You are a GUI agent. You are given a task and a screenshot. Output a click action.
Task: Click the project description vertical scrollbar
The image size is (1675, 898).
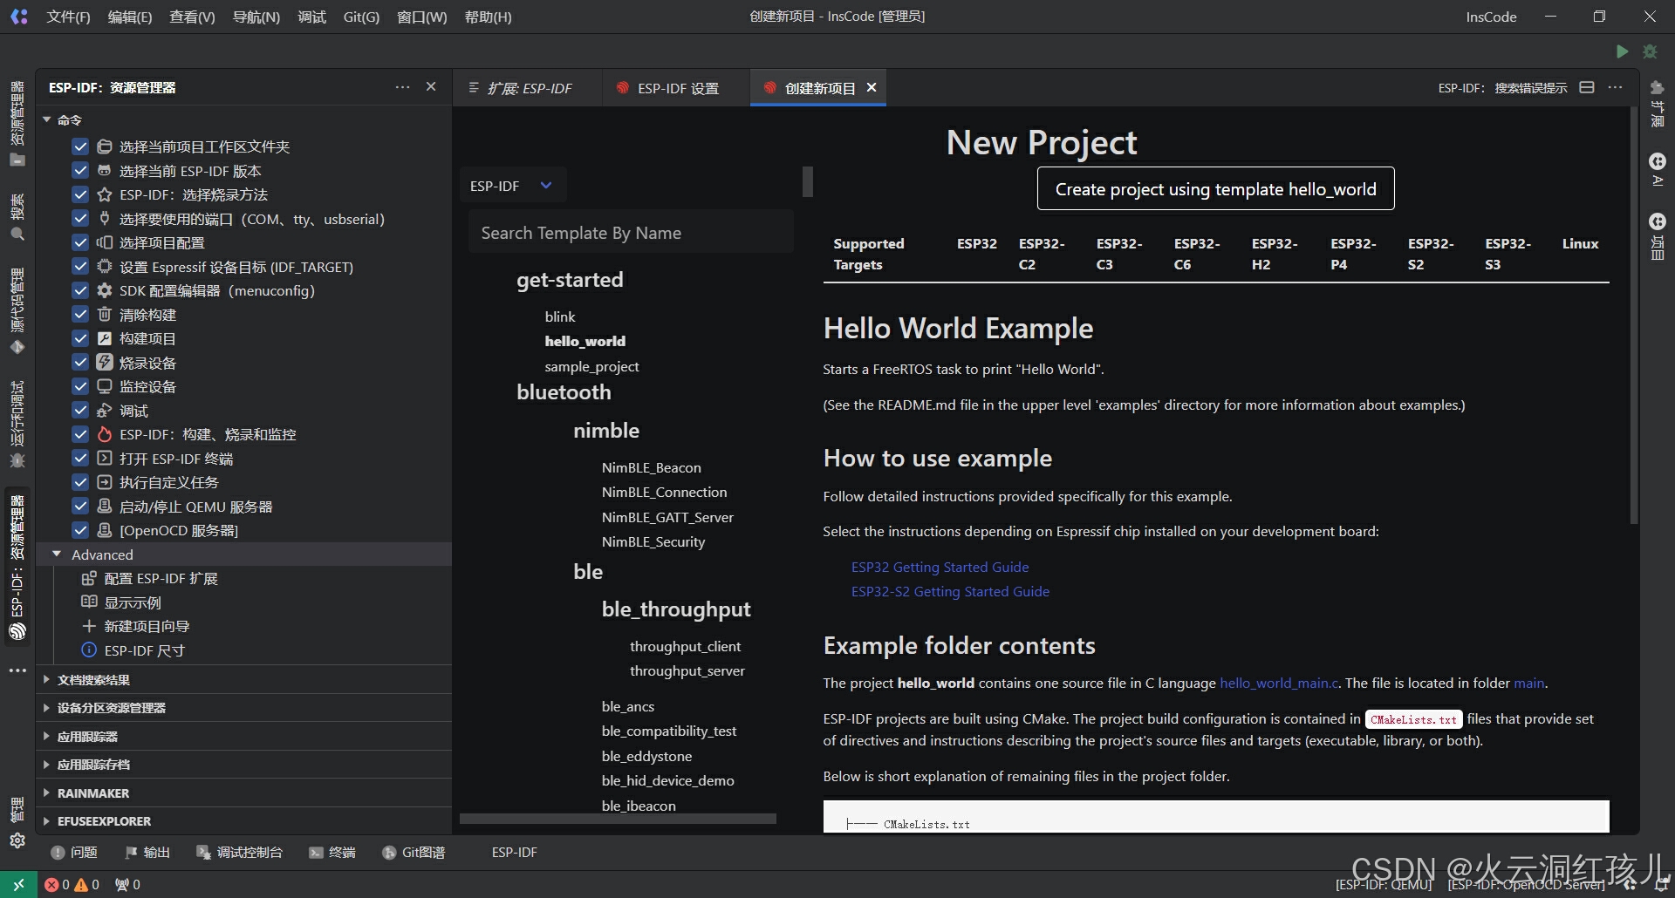pyautogui.click(x=1633, y=316)
